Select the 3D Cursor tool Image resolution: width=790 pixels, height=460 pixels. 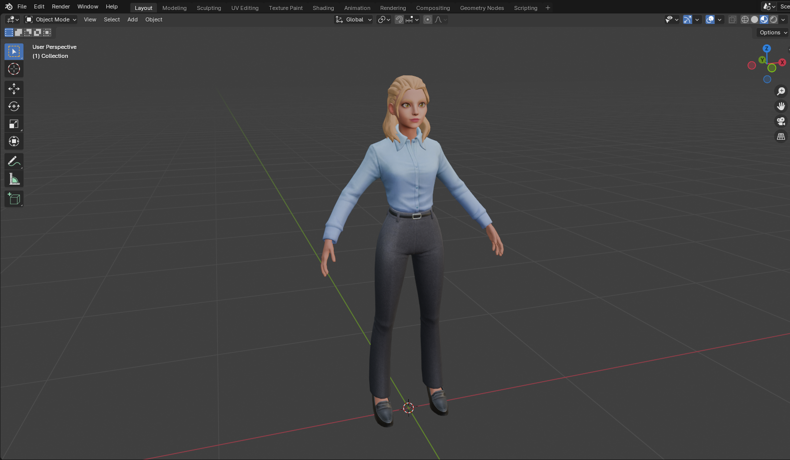14,69
